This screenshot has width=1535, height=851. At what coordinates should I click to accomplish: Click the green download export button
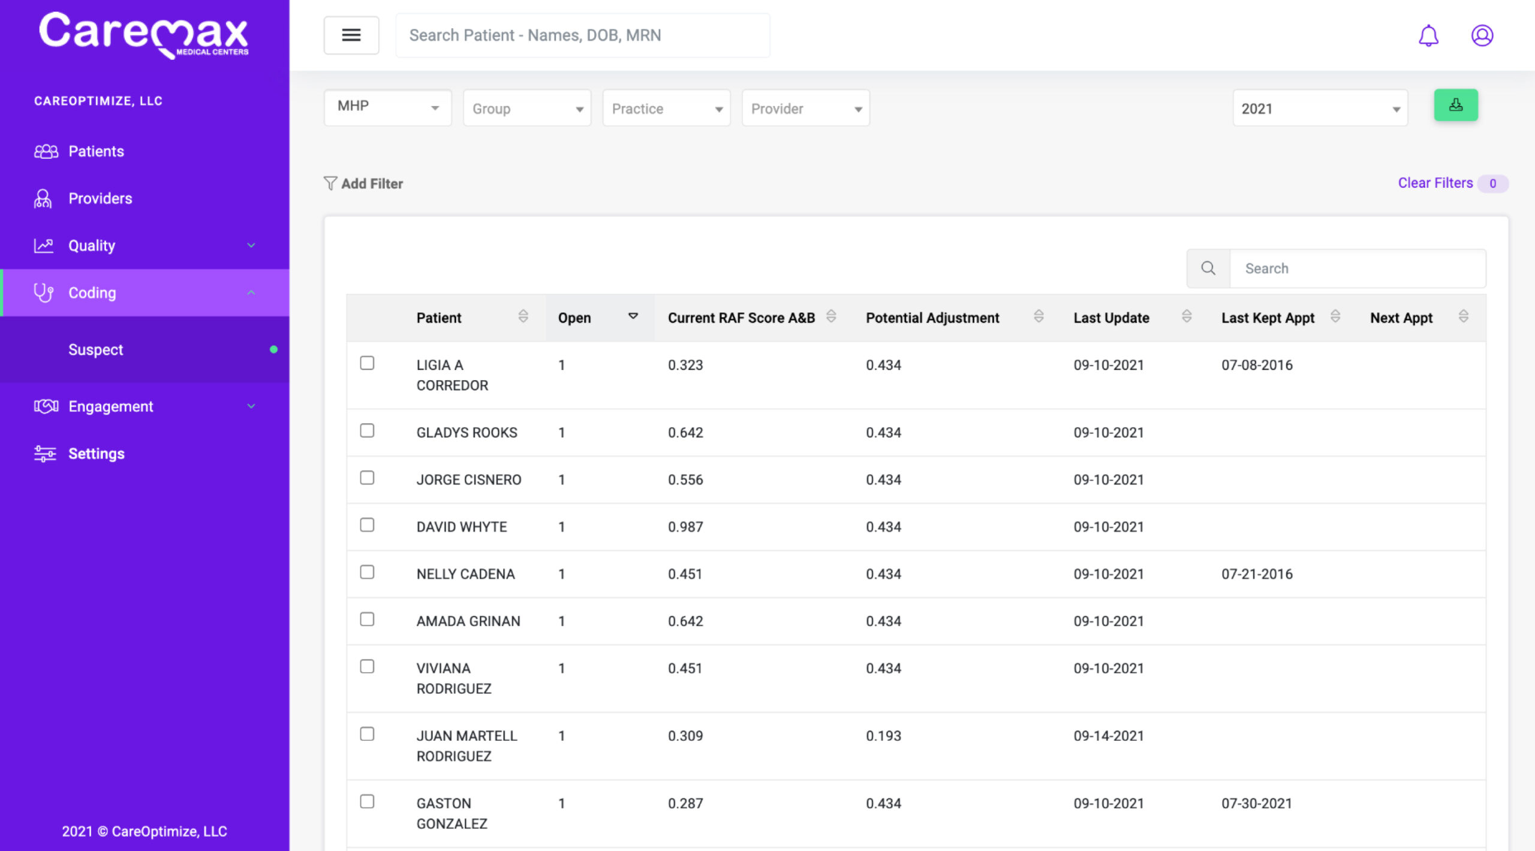pos(1456,105)
